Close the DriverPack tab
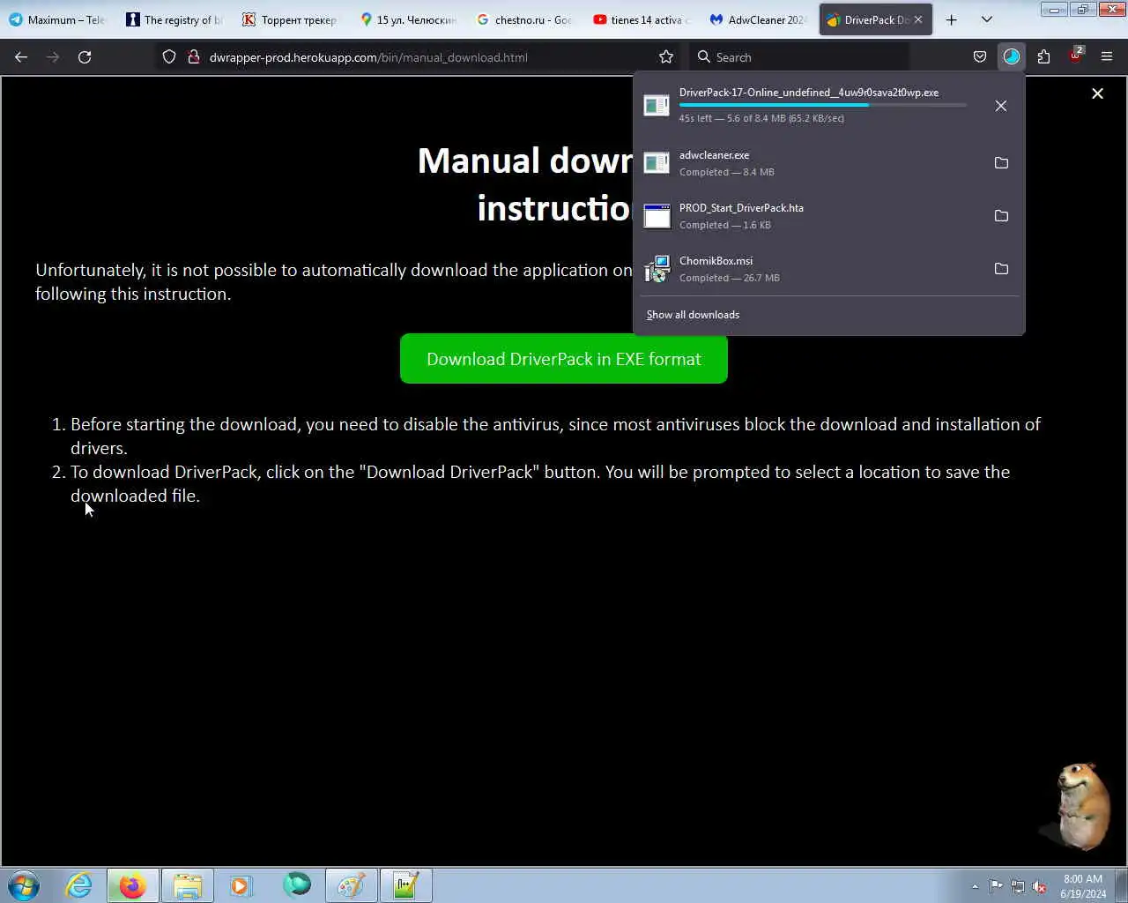 [x=918, y=19]
